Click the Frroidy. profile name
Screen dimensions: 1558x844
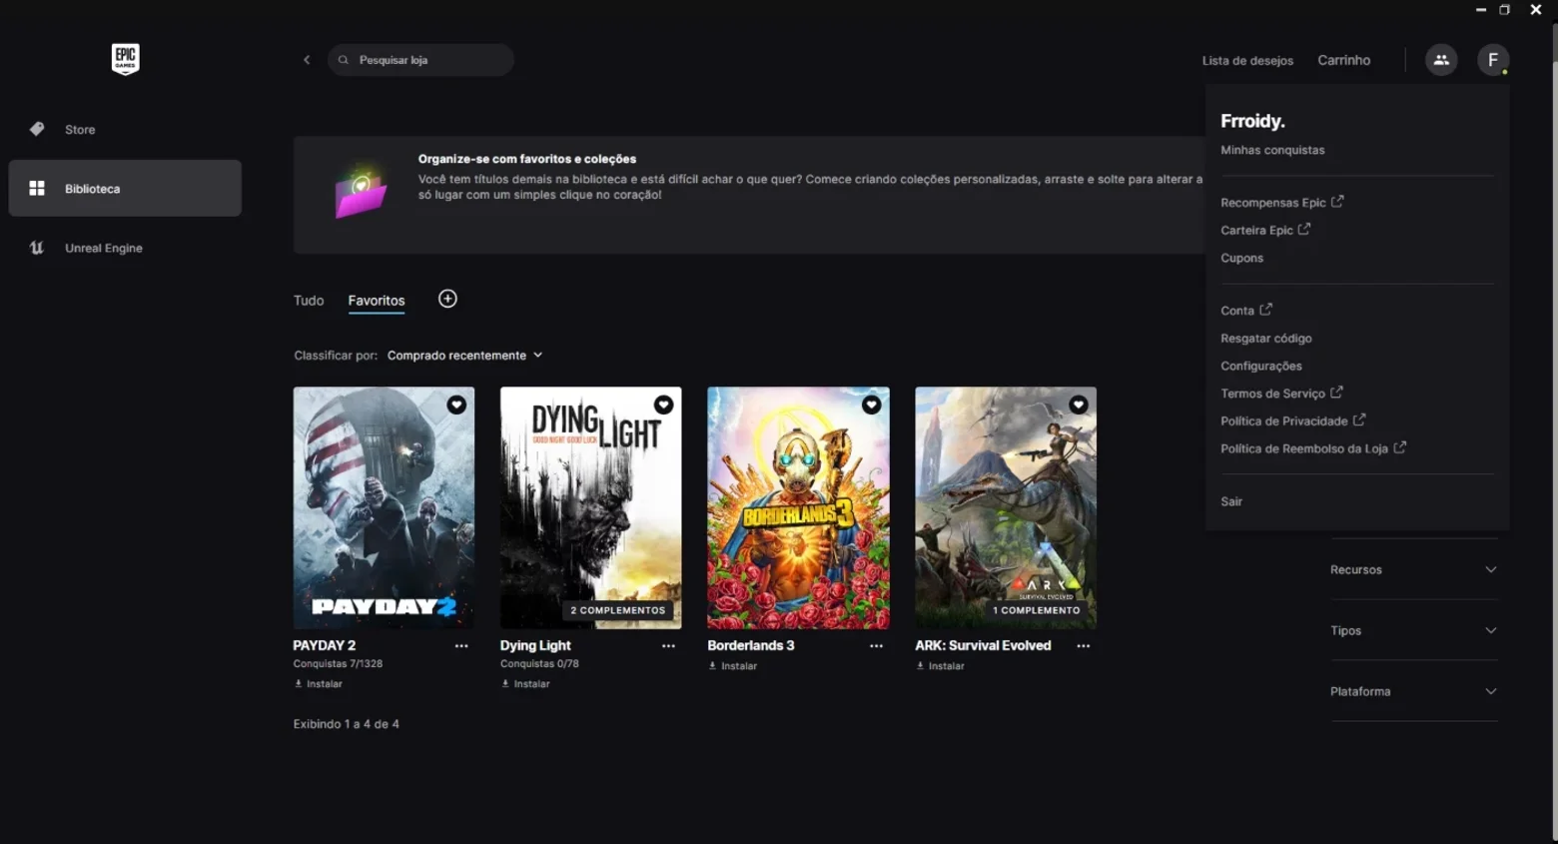pos(1252,121)
